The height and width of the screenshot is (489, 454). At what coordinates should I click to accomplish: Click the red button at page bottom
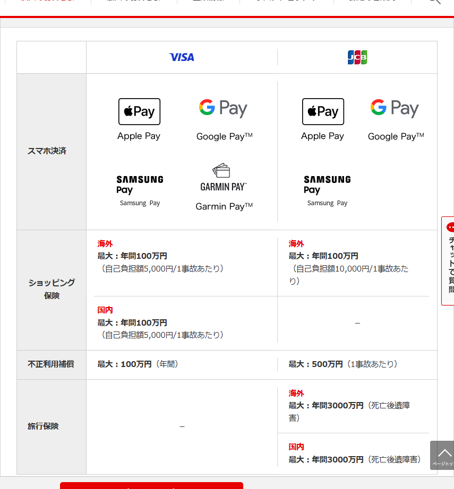click(151, 486)
